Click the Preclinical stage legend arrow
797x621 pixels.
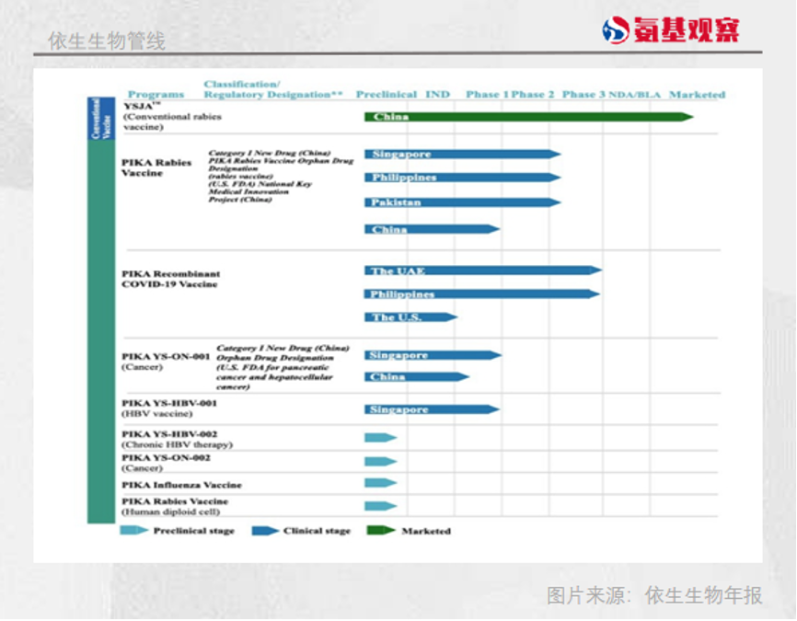click(x=133, y=531)
